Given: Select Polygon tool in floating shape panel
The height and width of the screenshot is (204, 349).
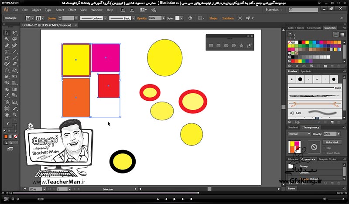Looking at the screenshot, I should pyautogui.click(x=233, y=46).
